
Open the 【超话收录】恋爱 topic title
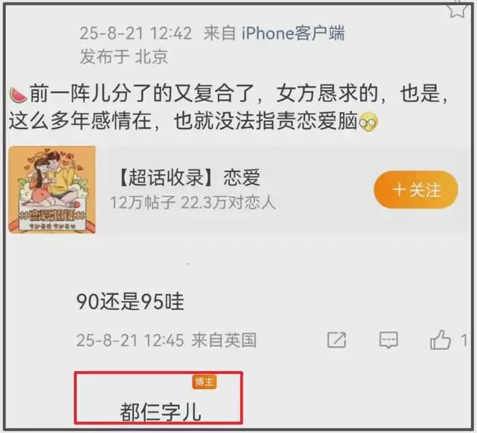(x=188, y=177)
